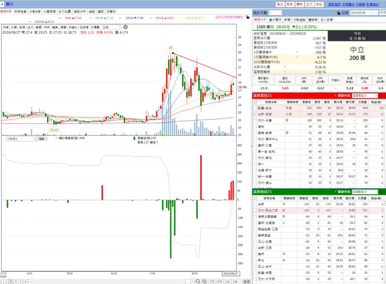The width and height of the screenshot is (386, 284).
Task: Tick the checkbox for 港商法國興業 row
Action: 255,217
